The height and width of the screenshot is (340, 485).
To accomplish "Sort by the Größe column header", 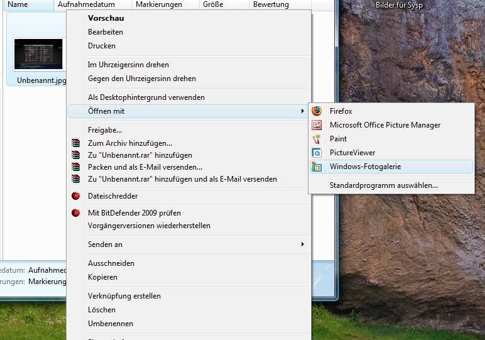I will coord(224,5).
